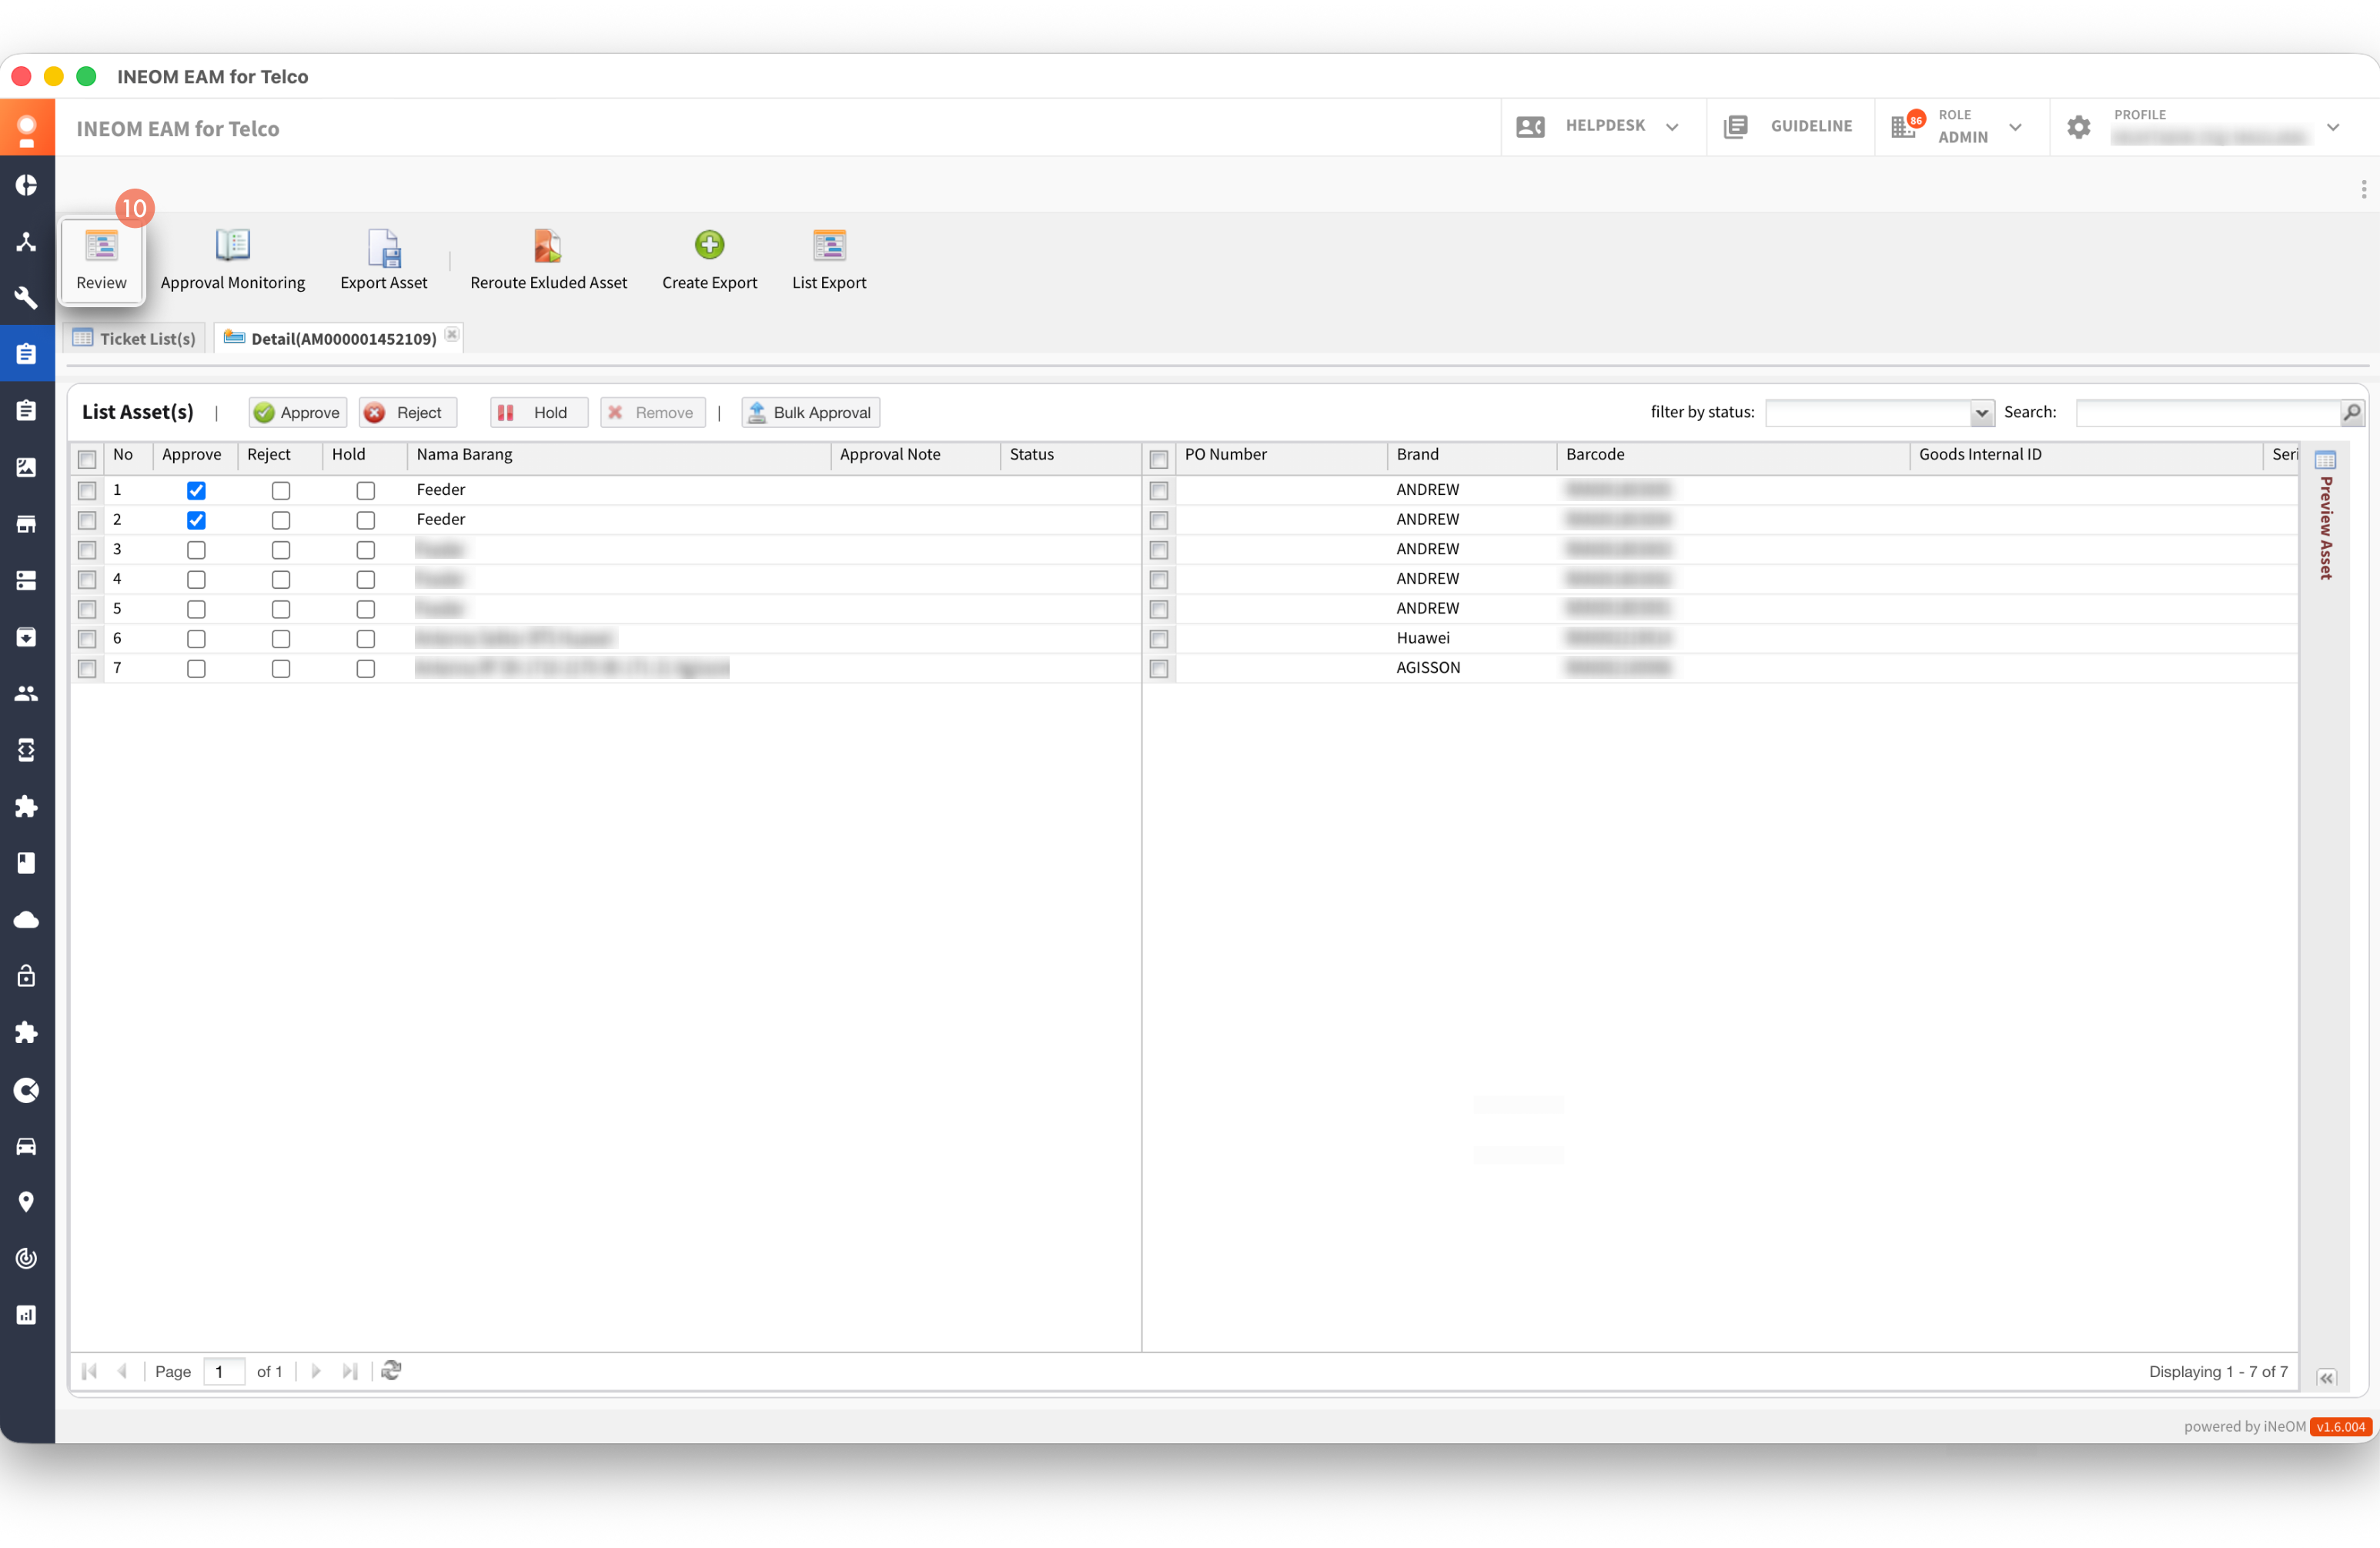This screenshot has height=1548, width=2380.
Task: Open the List Export tool
Action: click(x=828, y=258)
